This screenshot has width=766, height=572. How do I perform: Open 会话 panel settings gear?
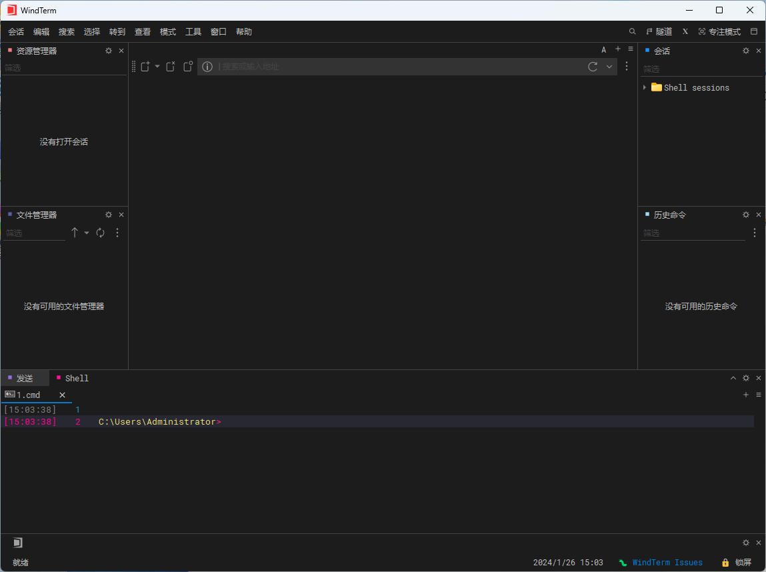point(746,51)
